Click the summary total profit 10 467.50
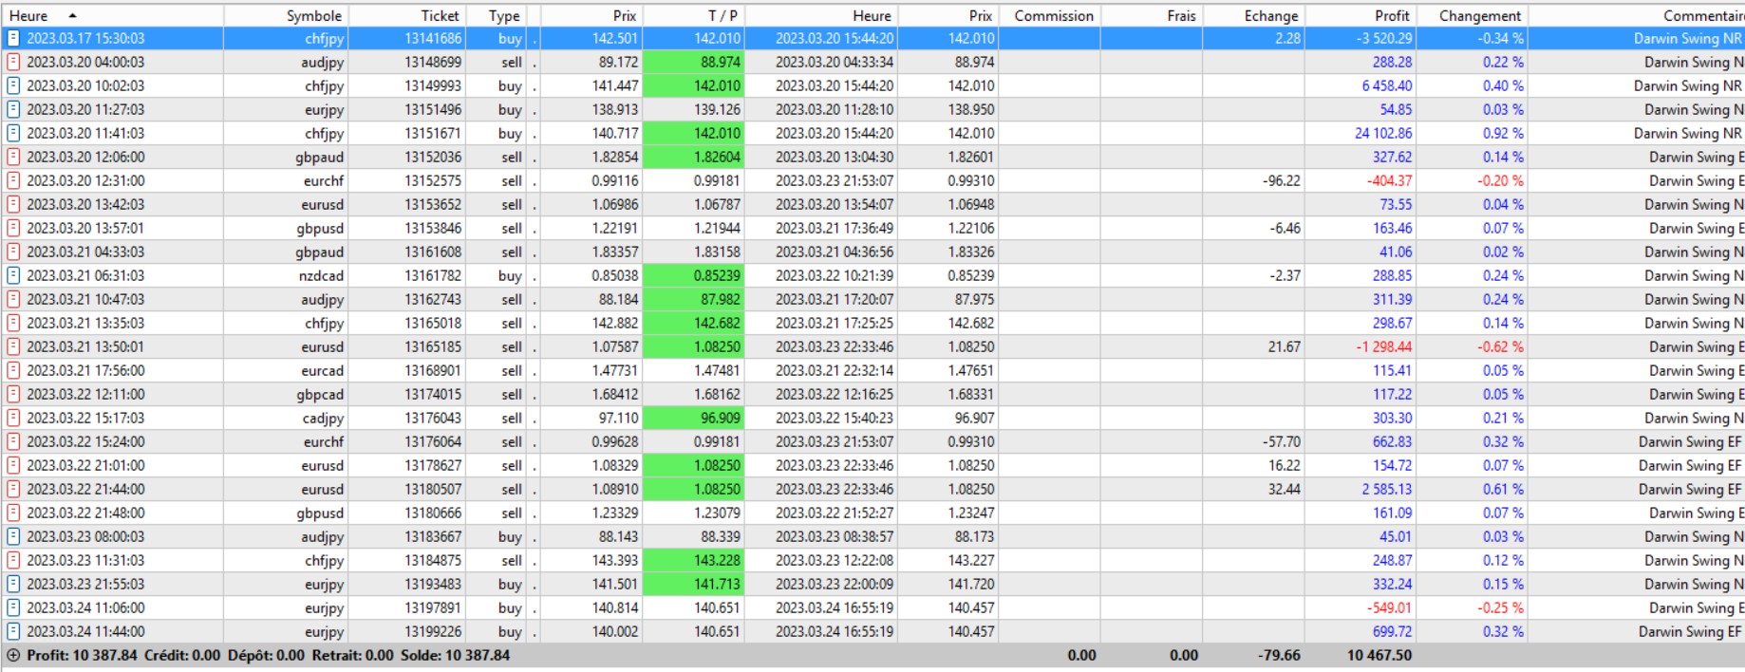Screen dimensions: 1745x672 (1379, 655)
